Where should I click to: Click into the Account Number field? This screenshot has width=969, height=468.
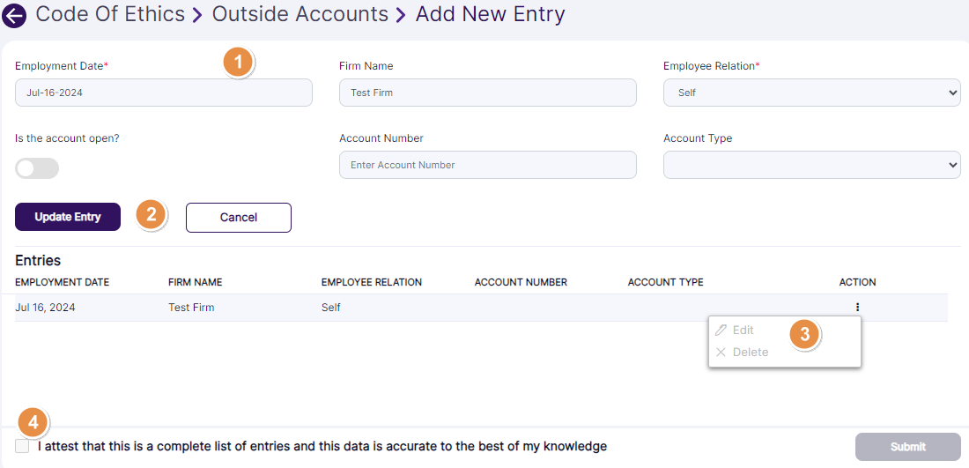click(x=487, y=165)
